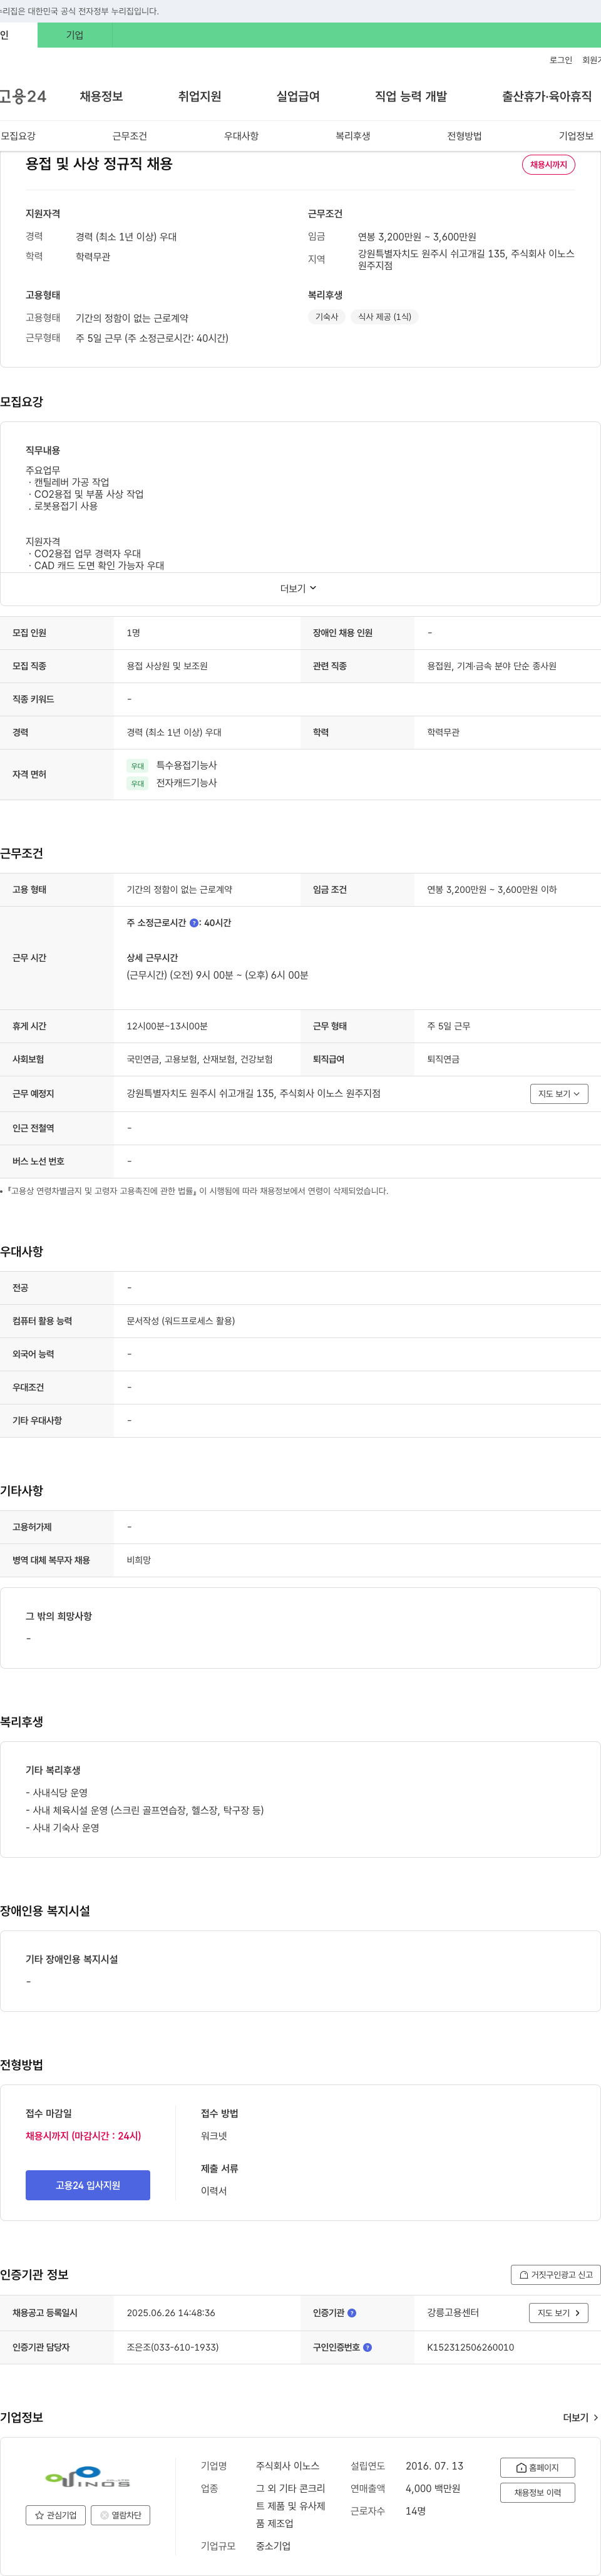Select the 퇴직연금 cell
This screenshot has height=2576, width=601.
tap(443, 1059)
